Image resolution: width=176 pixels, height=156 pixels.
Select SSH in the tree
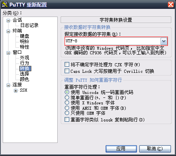pos(24,90)
